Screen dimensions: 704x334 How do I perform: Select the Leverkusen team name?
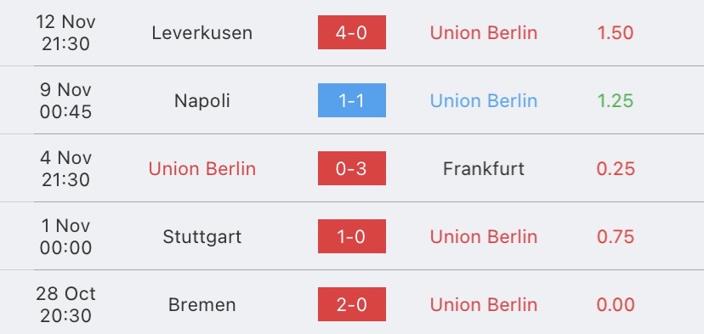pyautogui.click(x=202, y=33)
